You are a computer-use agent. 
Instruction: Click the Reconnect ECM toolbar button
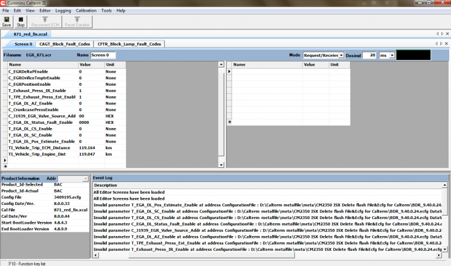click(45, 22)
